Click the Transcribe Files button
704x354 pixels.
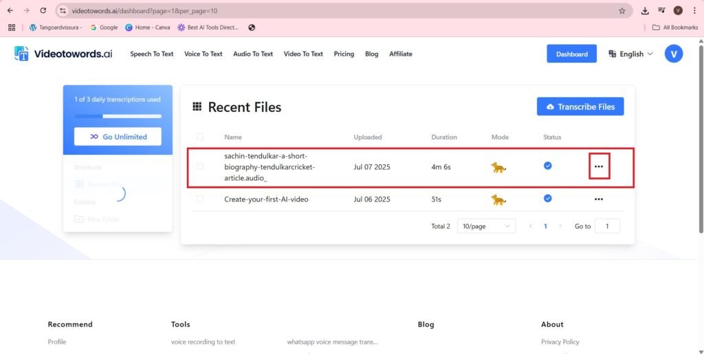tap(580, 107)
